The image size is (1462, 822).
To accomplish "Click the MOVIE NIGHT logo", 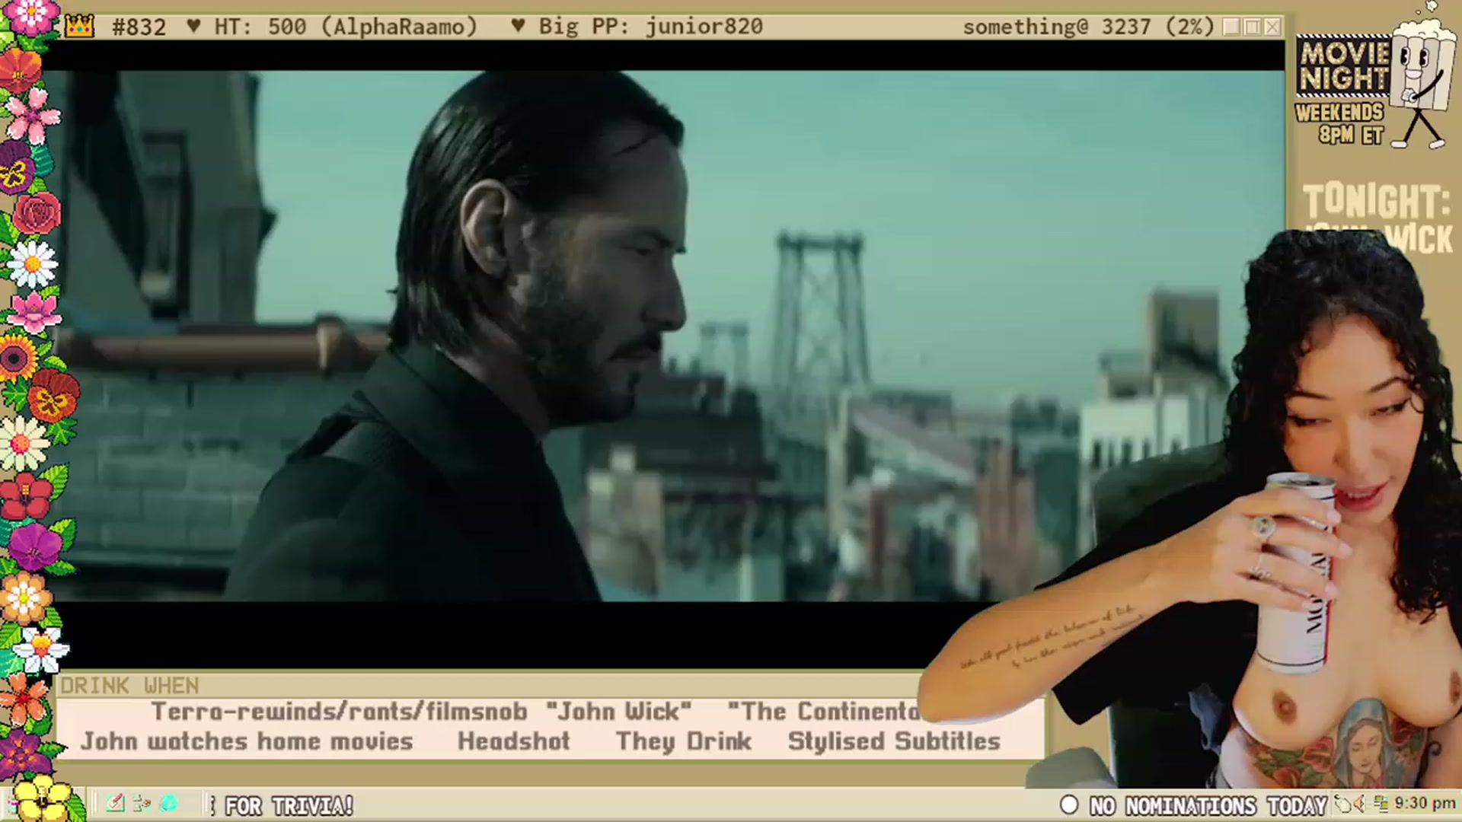I will (x=1345, y=66).
